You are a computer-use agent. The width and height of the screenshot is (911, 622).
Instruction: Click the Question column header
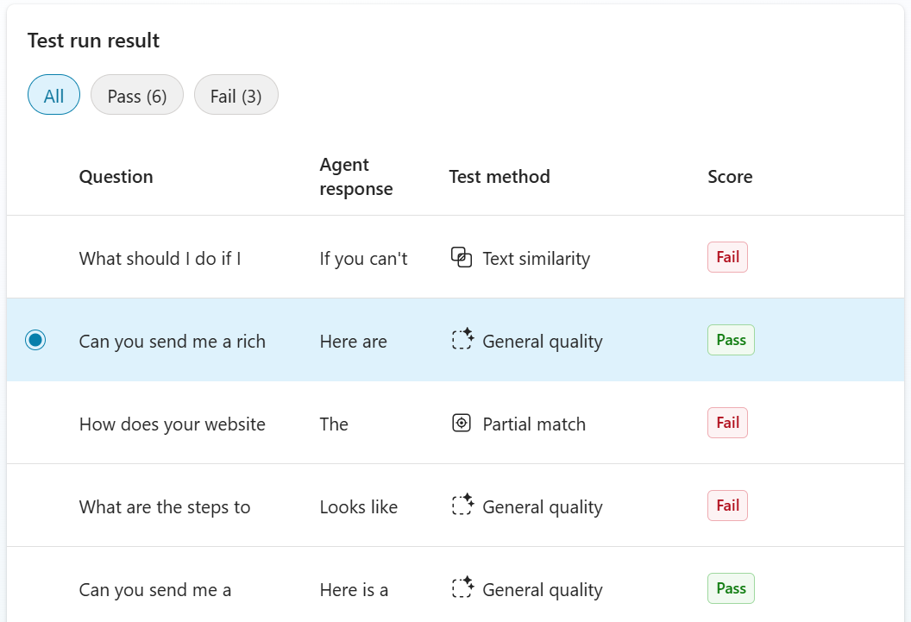point(116,176)
